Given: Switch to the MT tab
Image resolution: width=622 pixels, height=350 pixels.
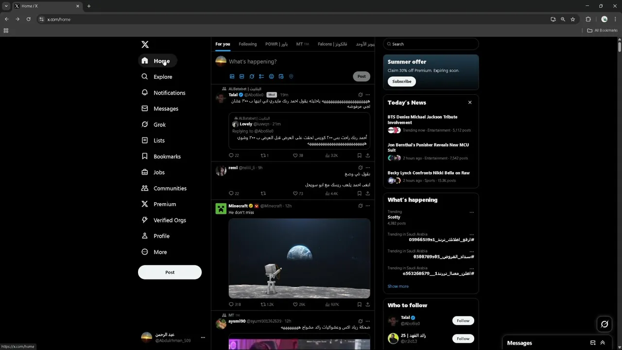Looking at the screenshot, I should point(302,44).
